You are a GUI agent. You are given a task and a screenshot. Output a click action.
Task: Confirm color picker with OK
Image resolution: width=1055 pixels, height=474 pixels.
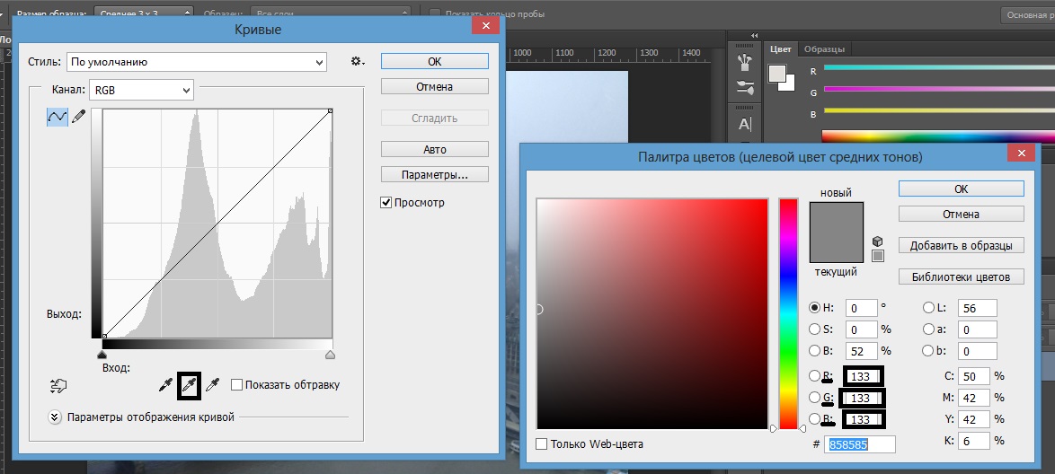point(962,189)
